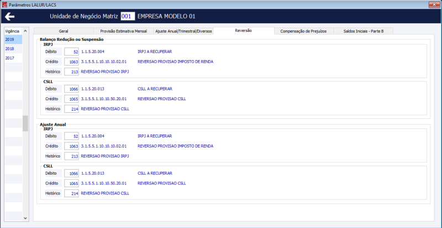Viewport: 442px width, 228px height.
Task: Click Ajuste Anual IRPJ Crédito field 1063
Action: [x=71, y=146]
